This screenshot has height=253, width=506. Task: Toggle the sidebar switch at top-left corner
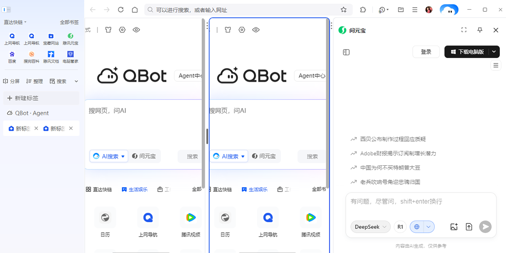[6, 10]
